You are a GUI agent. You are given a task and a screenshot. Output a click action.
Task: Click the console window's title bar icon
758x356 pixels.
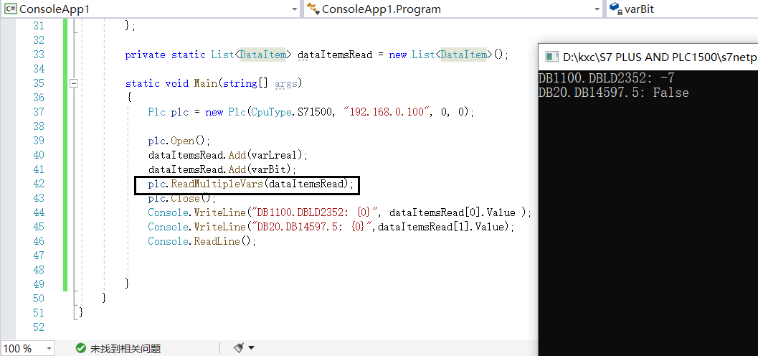(x=551, y=57)
